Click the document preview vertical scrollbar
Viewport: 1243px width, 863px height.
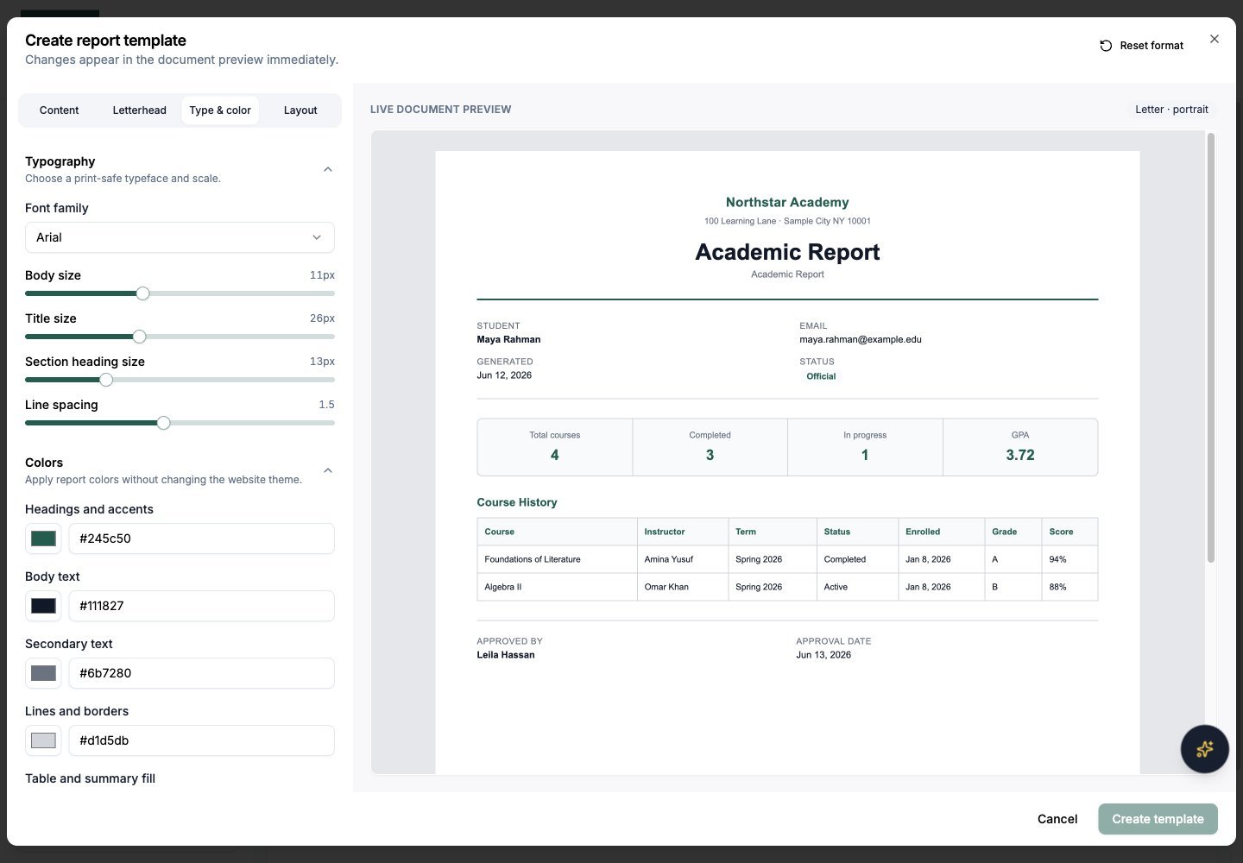click(x=1211, y=348)
